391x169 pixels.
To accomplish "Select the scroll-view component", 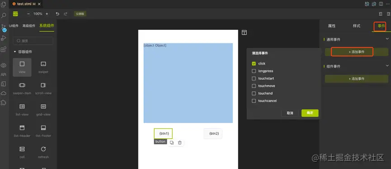I will tap(43, 89).
